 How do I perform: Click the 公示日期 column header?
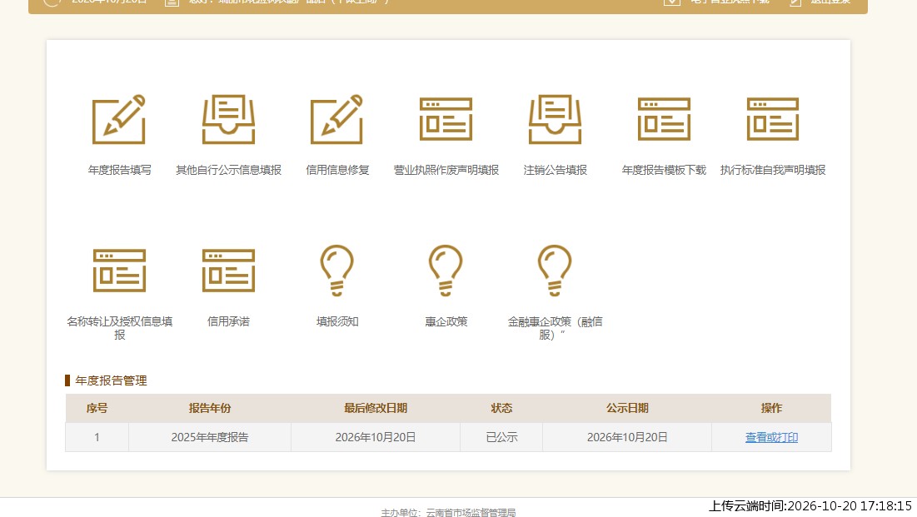(627, 408)
